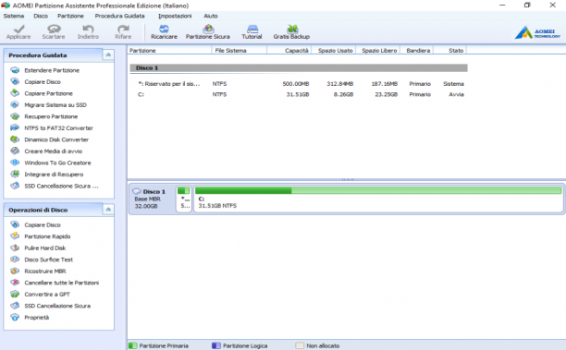Click the Indietro undo icon
The image size is (566, 350).
click(x=88, y=29)
